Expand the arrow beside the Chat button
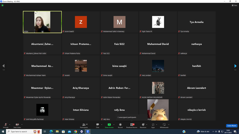The image size is (239, 134). coord(102,125)
